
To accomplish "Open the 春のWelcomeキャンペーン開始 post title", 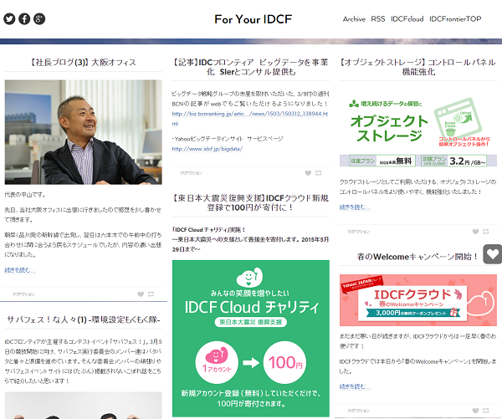I will coord(418,257).
